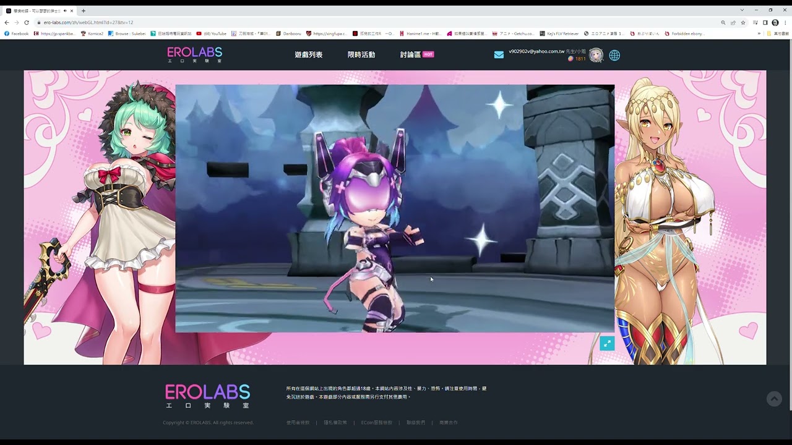
Task: Open the 使用者條款 footer link
Action: [298, 423]
